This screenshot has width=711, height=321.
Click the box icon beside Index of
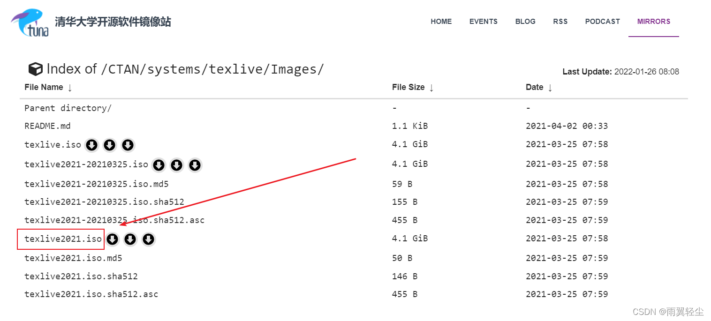36,69
